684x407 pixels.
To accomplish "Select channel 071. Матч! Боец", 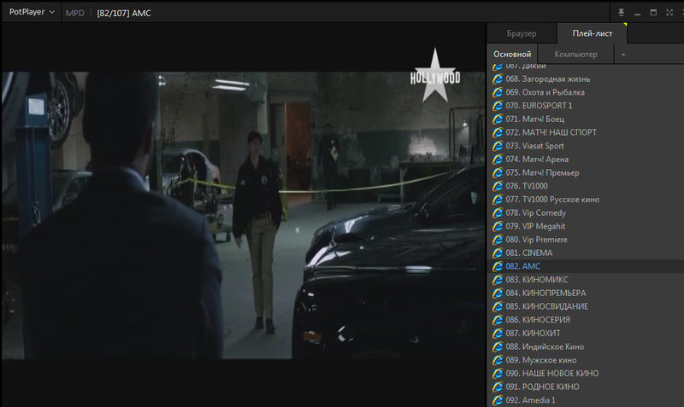I will pyautogui.click(x=586, y=119).
